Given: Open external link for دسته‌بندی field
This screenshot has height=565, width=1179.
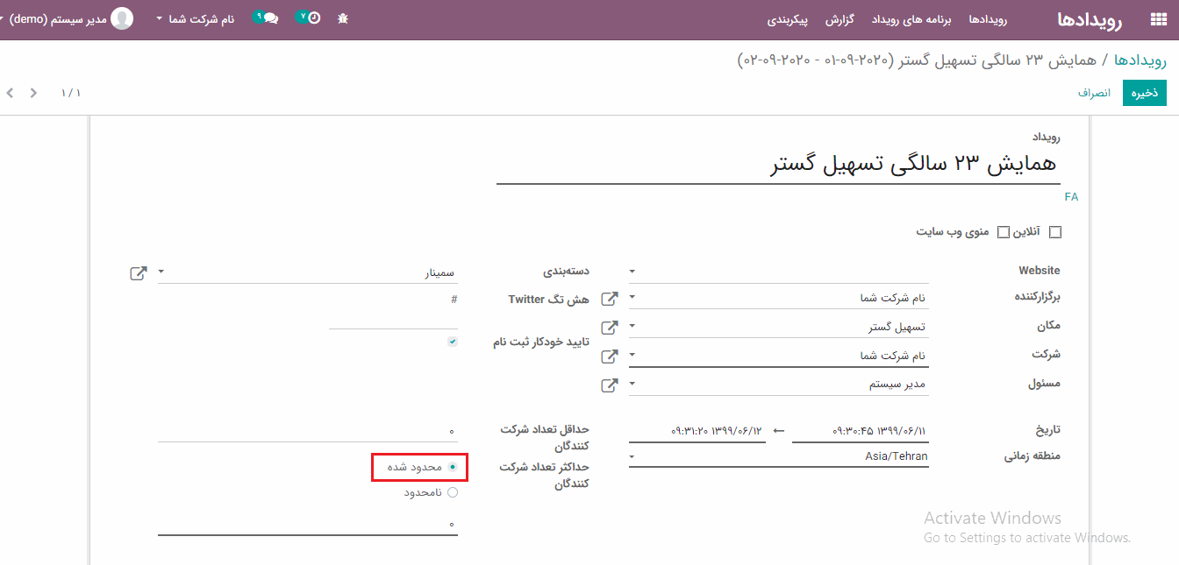Looking at the screenshot, I should [x=138, y=273].
